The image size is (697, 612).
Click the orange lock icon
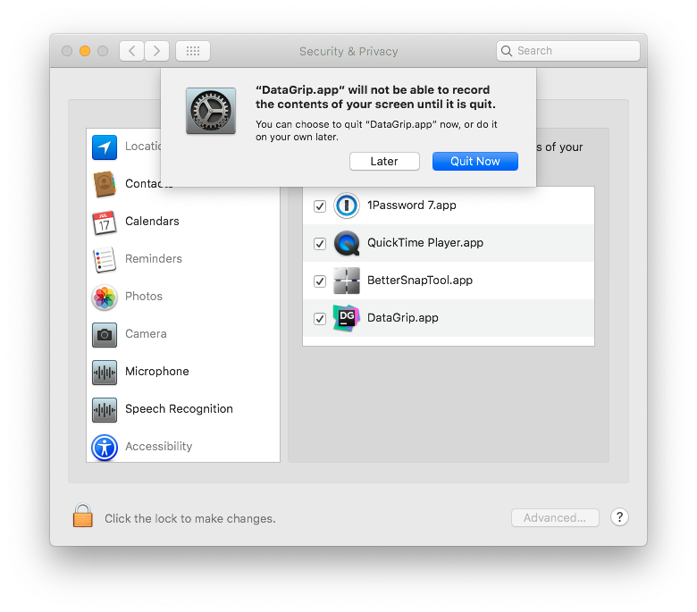pos(82,516)
